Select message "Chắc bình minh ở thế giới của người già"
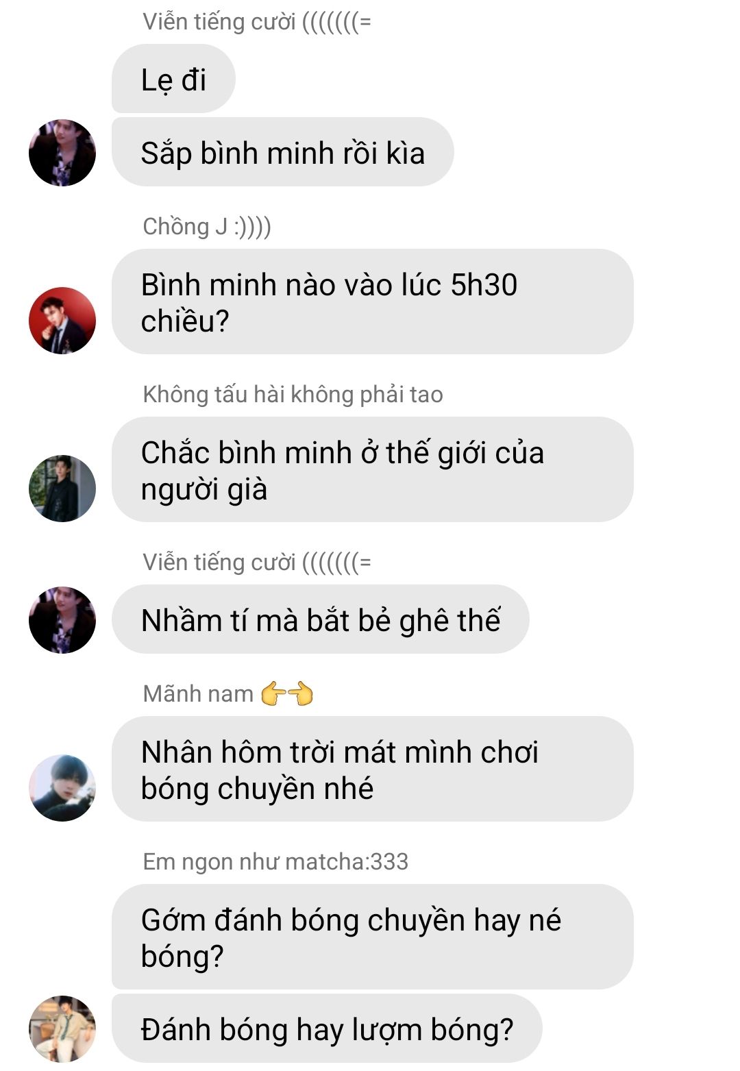 [x=373, y=469]
